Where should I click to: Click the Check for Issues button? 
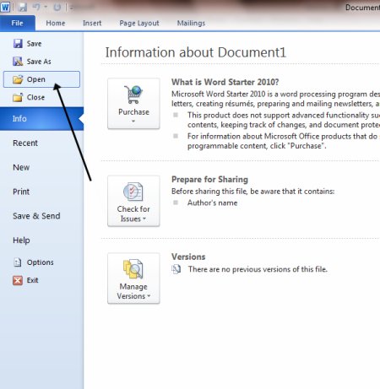coord(133,201)
